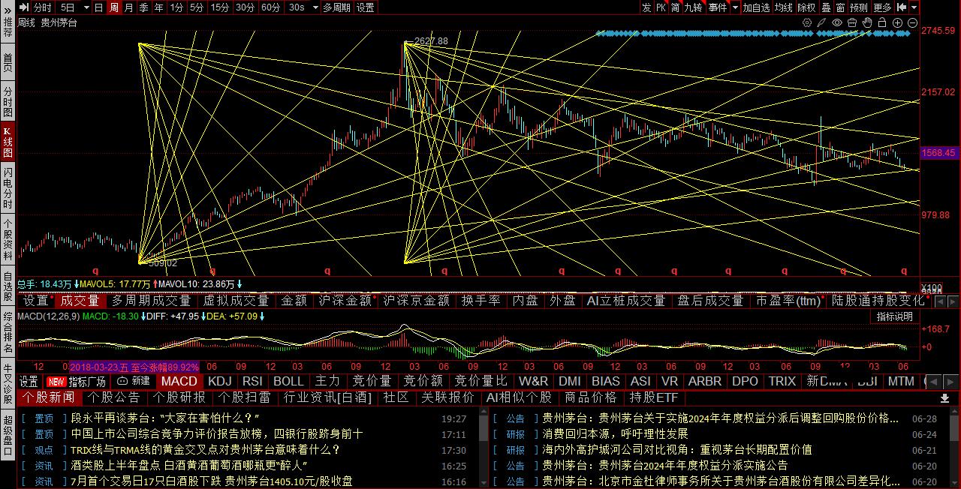Screen dimensions: 961x489
Task: Zoom out with the minus circle icon
Action: coord(913,23)
